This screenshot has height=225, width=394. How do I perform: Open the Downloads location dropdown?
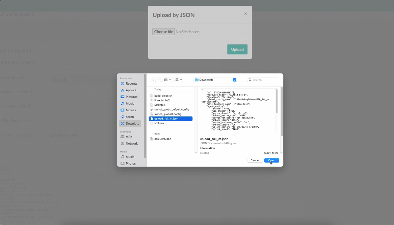coord(215,80)
